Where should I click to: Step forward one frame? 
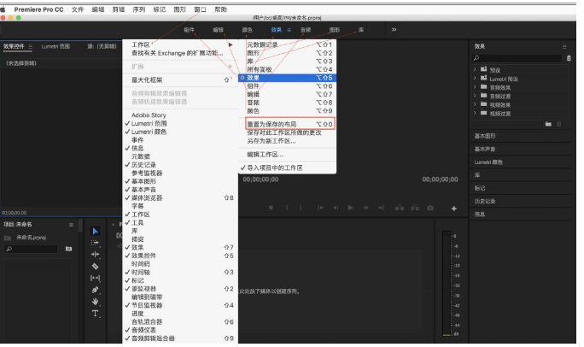(366, 208)
